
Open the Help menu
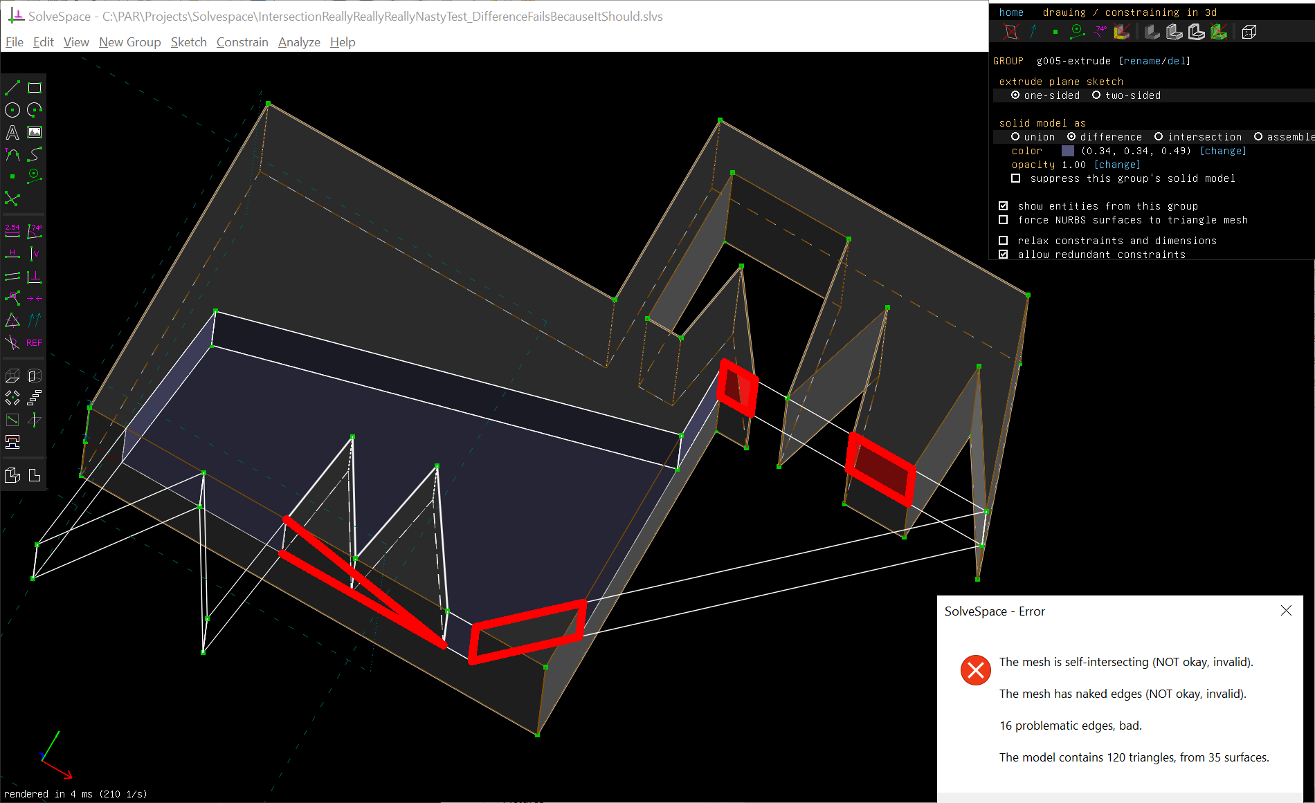(x=343, y=42)
